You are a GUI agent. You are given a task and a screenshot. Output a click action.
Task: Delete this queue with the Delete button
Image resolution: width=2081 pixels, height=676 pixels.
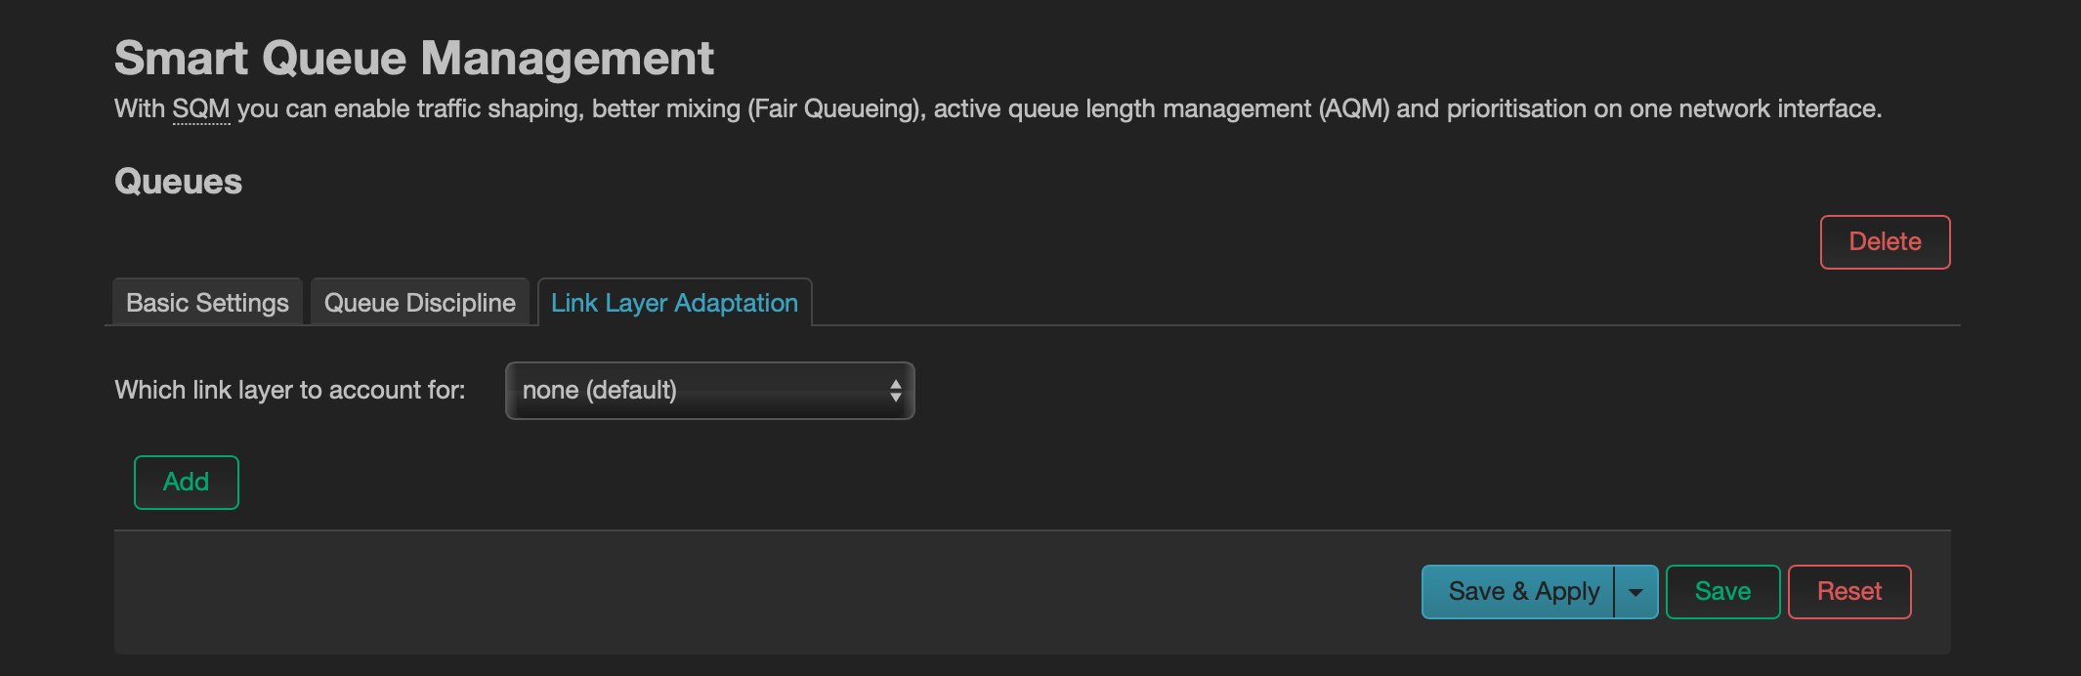(x=1885, y=241)
